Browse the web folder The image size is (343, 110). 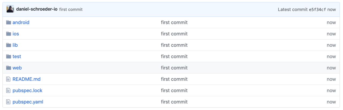[x=17, y=68]
